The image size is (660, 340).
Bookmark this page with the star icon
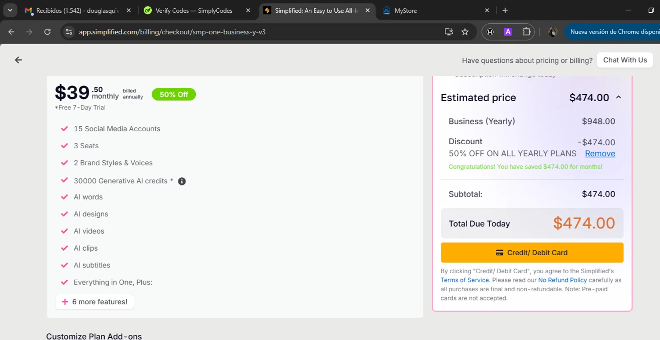(465, 32)
